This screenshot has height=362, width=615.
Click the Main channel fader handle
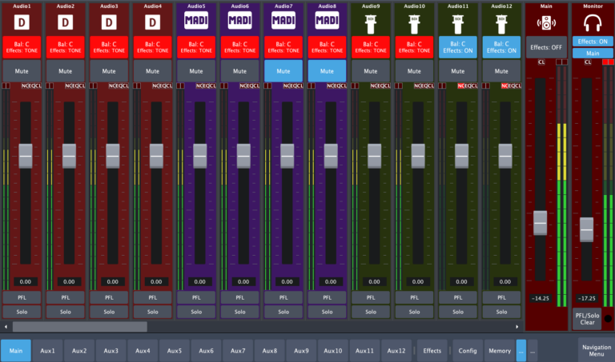tap(540, 223)
